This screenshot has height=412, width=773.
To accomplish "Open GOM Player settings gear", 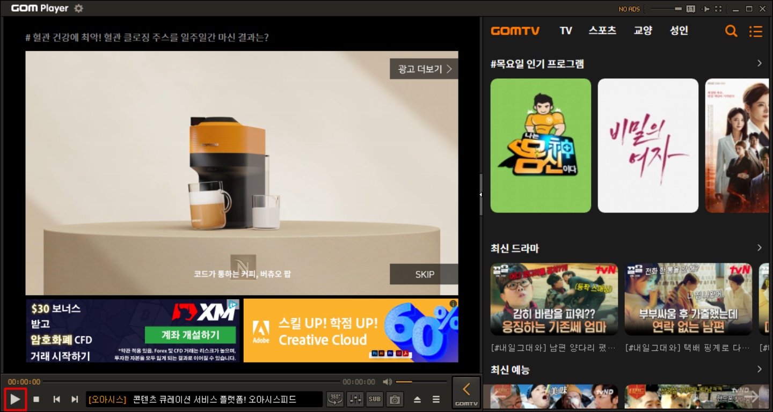I will [79, 9].
